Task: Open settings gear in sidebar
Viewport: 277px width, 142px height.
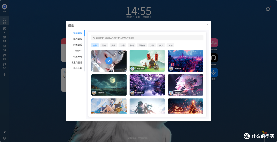Action: tap(4, 138)
